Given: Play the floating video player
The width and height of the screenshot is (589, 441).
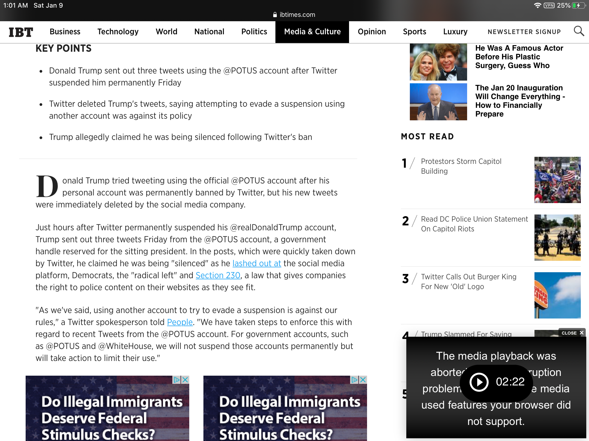Looking at the screenshot, I should 479,382.
